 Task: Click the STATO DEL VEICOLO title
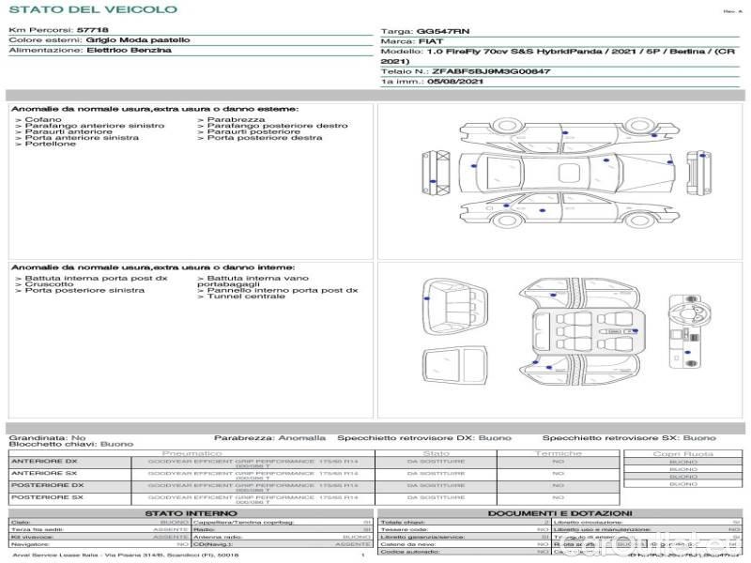93,9
